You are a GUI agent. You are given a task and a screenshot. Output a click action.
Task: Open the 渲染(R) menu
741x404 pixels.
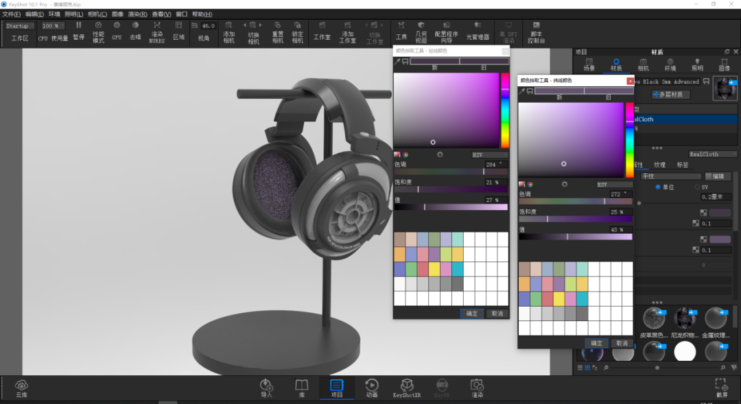137,14
